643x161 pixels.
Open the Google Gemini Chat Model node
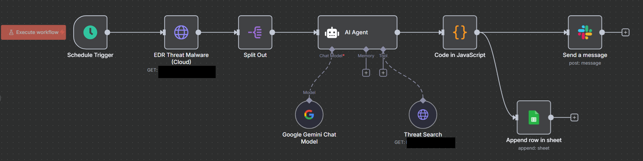click(x=309, y=115)
